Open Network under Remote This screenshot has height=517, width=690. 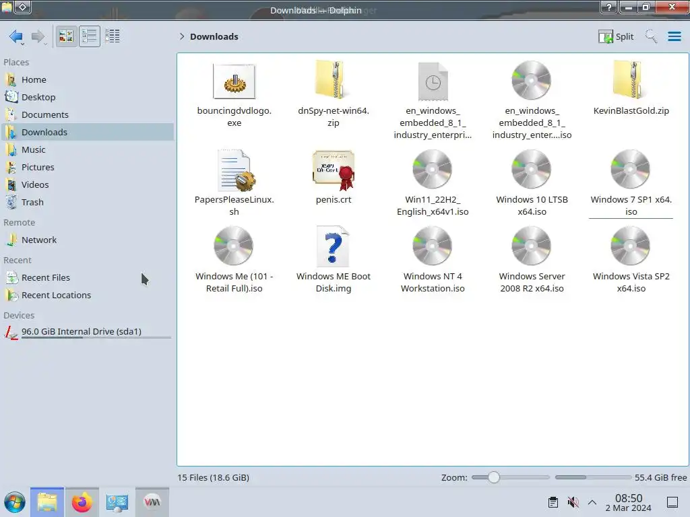(87, 240)
